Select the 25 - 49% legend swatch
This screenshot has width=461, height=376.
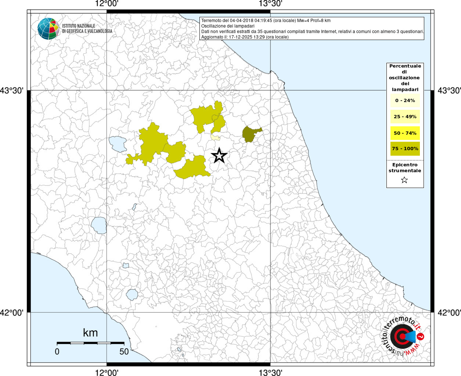(405, 117)
